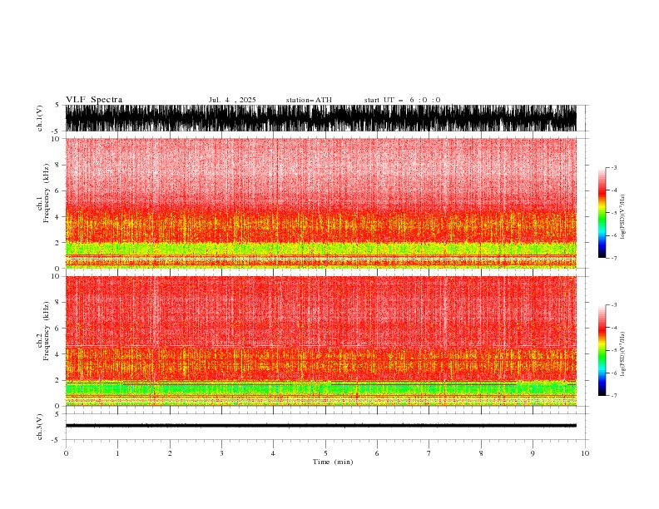Click the "station=ATH" label
659x509 pixels.
click(309, 100)
